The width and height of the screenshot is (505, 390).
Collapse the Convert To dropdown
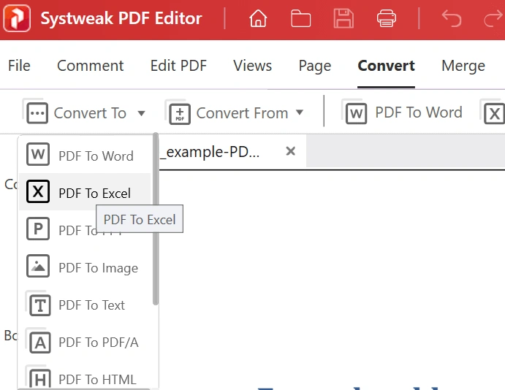pos(85,113)
